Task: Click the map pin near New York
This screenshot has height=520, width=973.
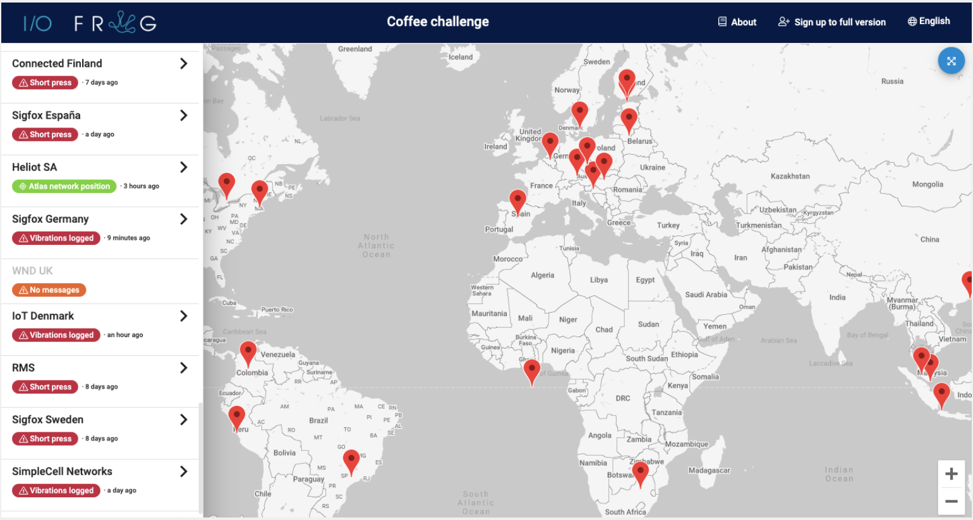Action: tap(226, 185)
